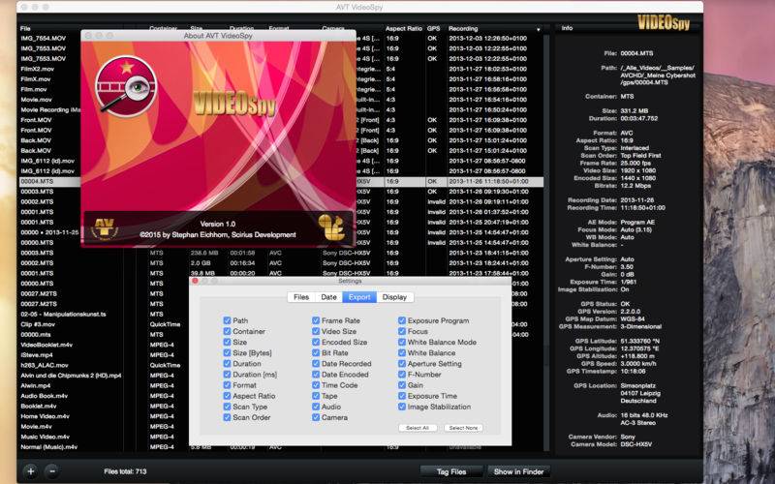Click the Select All button
This screenshot has width=775, height=484.
[x=418, y=428]
